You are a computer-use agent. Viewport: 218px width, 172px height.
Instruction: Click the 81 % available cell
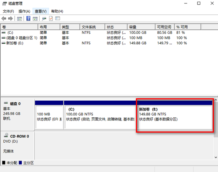click(x=181, y=32)
